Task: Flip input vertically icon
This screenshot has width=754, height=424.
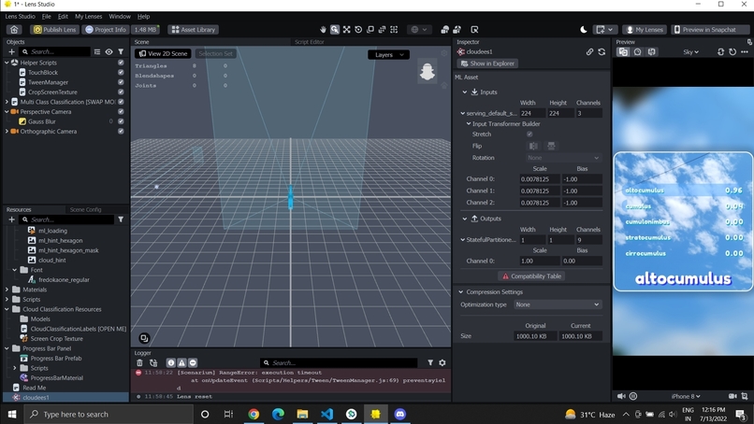Action: click(x=551, y=146)
